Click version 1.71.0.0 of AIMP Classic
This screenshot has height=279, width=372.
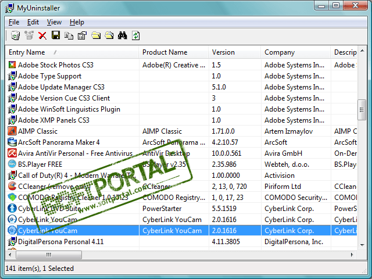tap(223, 131)
